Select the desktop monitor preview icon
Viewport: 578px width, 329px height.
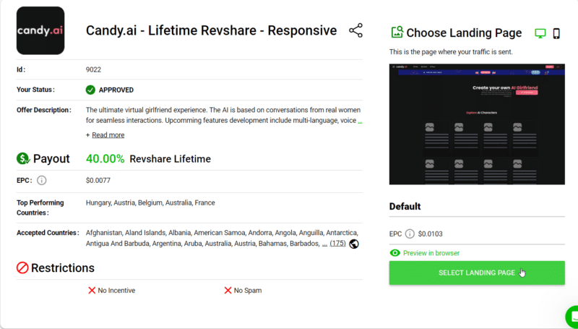tap(540, 33)
